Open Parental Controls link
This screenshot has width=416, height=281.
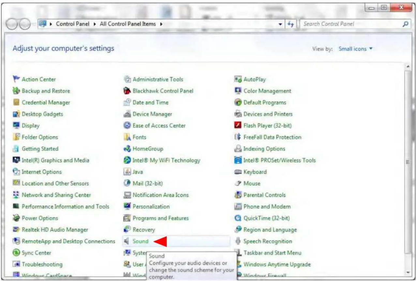click(264, 195)
